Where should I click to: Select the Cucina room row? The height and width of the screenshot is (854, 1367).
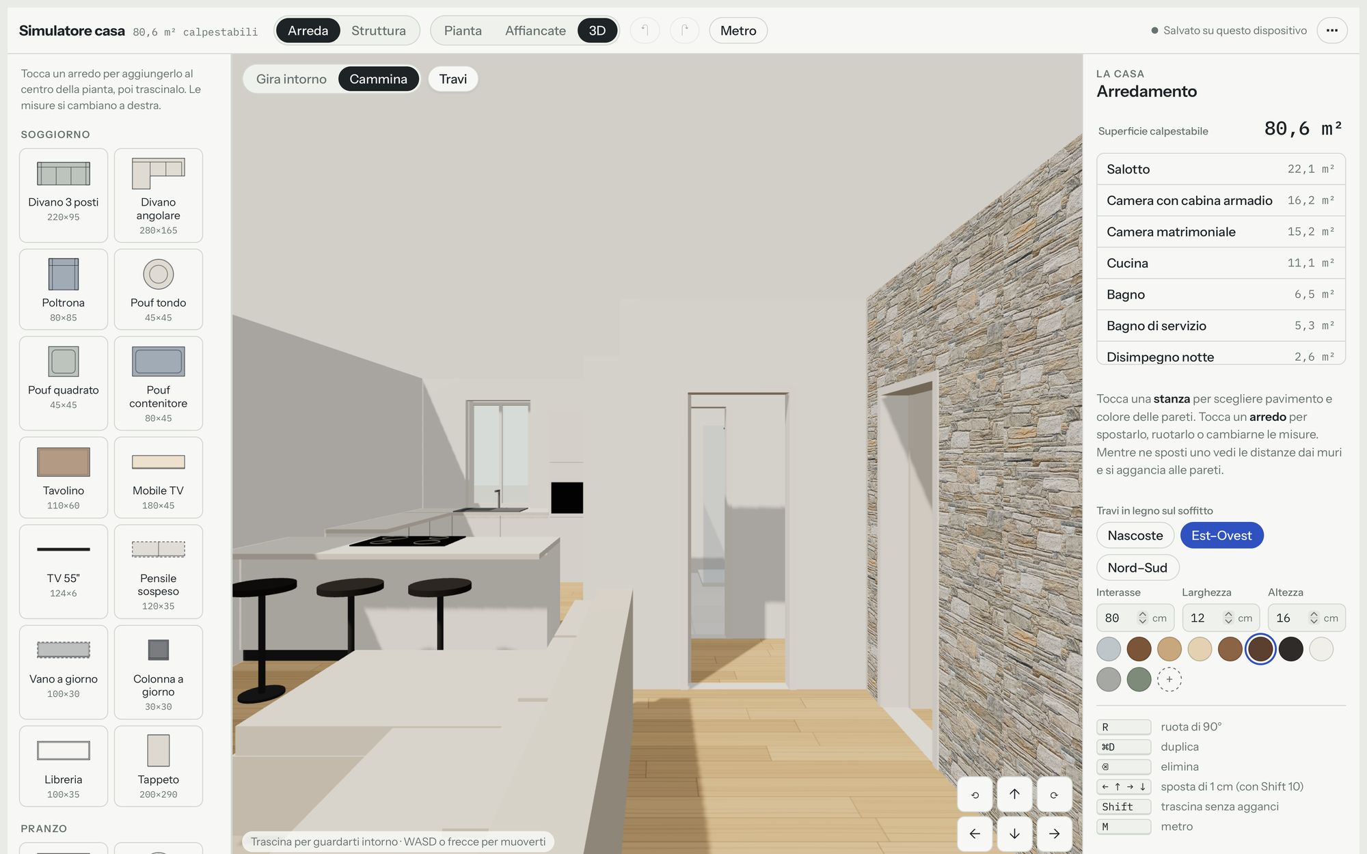click(1221, 263)
